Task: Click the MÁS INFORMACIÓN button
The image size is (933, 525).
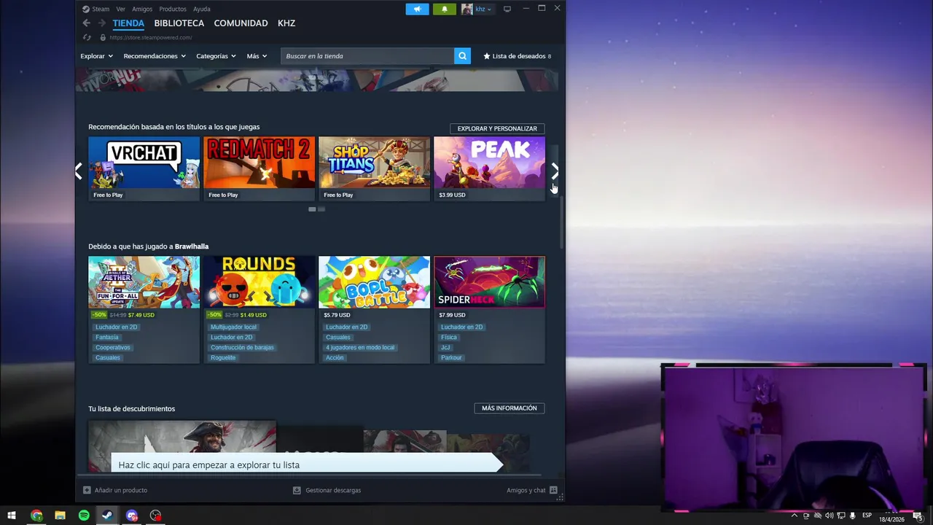Action: (x=510, y=408)
